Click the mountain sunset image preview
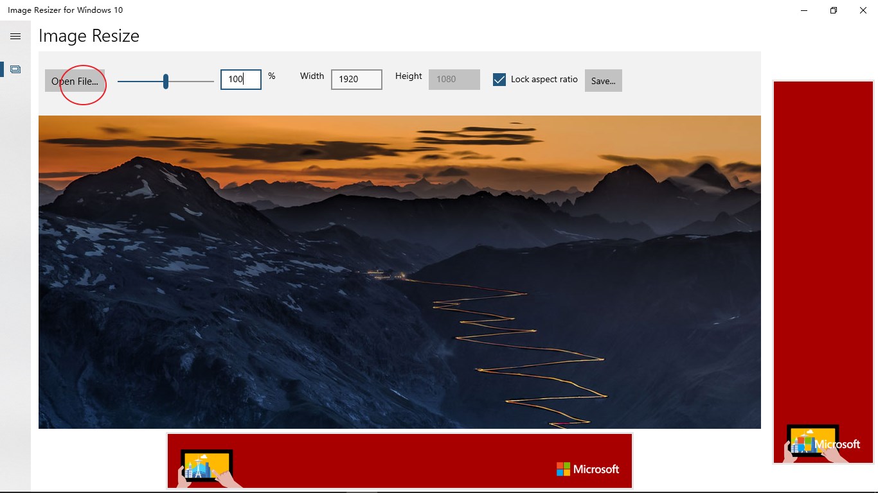 point(400,271)
